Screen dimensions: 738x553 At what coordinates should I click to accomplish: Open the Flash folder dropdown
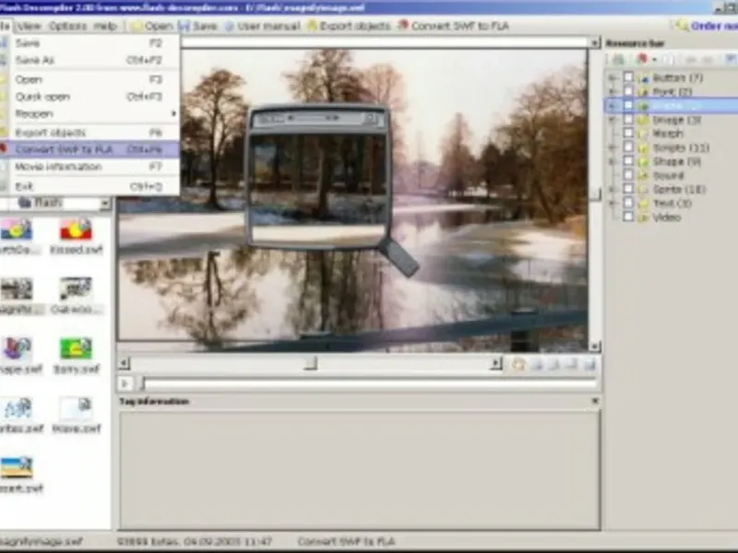[105, 203]
